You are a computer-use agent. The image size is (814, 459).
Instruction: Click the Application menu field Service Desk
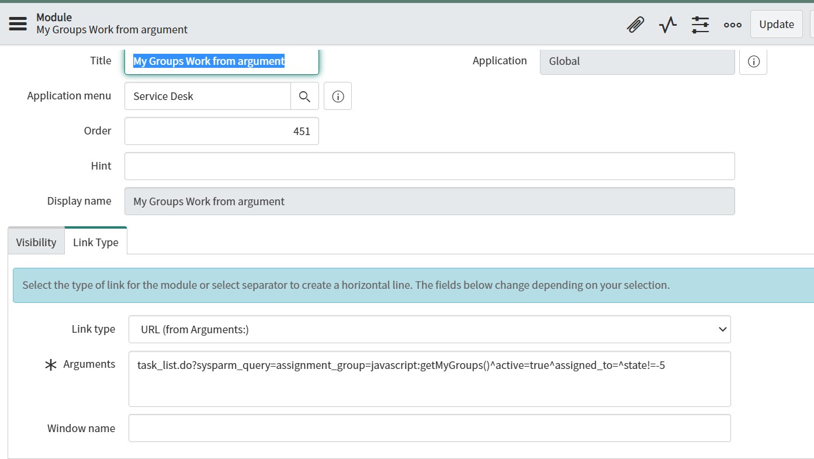(x=207, y=96)
